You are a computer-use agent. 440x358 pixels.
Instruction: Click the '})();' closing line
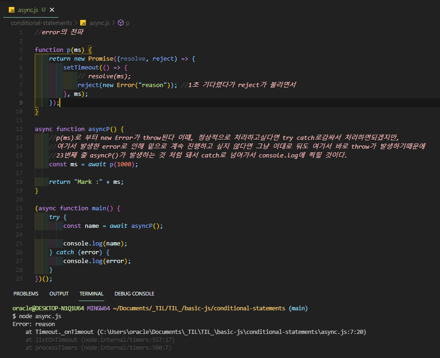(x=44, y=279)
